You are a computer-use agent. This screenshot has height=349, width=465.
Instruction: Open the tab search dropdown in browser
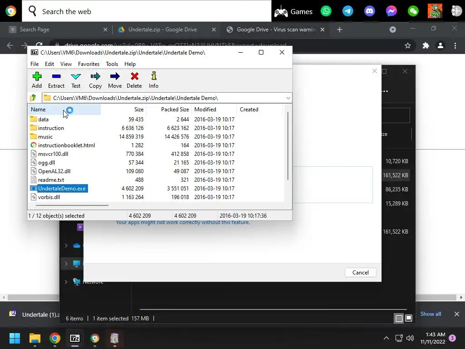click(393, 30)
